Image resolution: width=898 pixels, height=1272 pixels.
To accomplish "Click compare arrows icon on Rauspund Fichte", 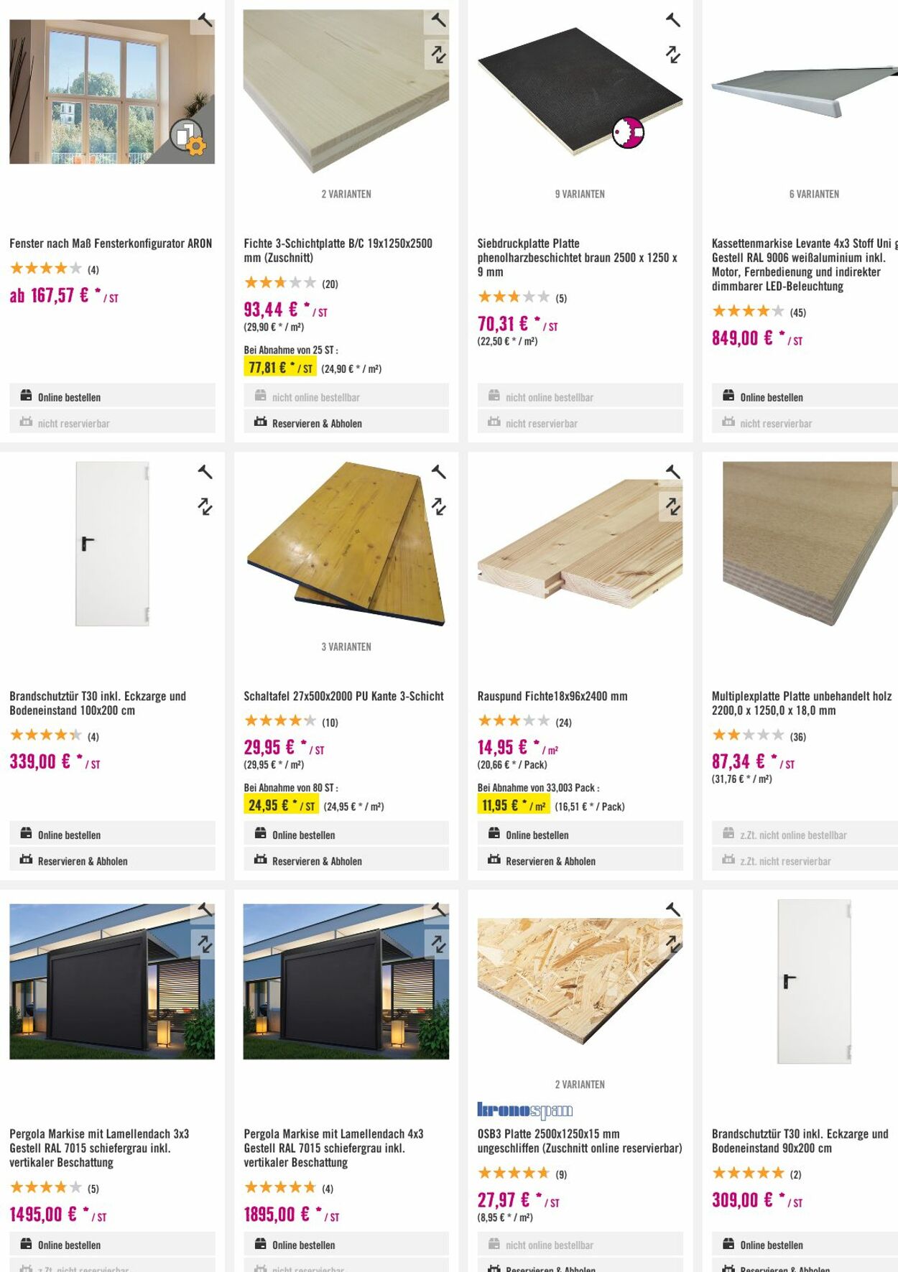I will coord(672,506).
